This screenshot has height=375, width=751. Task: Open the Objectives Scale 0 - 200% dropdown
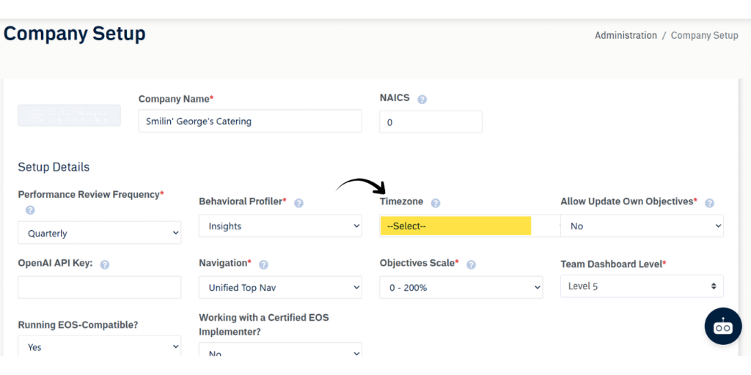[461, 288]
